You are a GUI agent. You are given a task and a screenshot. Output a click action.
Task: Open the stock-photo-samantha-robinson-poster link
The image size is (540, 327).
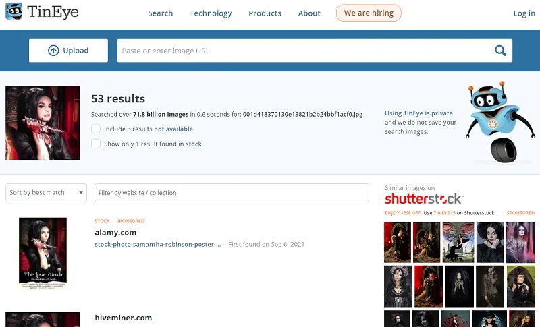tap(158, 245)
